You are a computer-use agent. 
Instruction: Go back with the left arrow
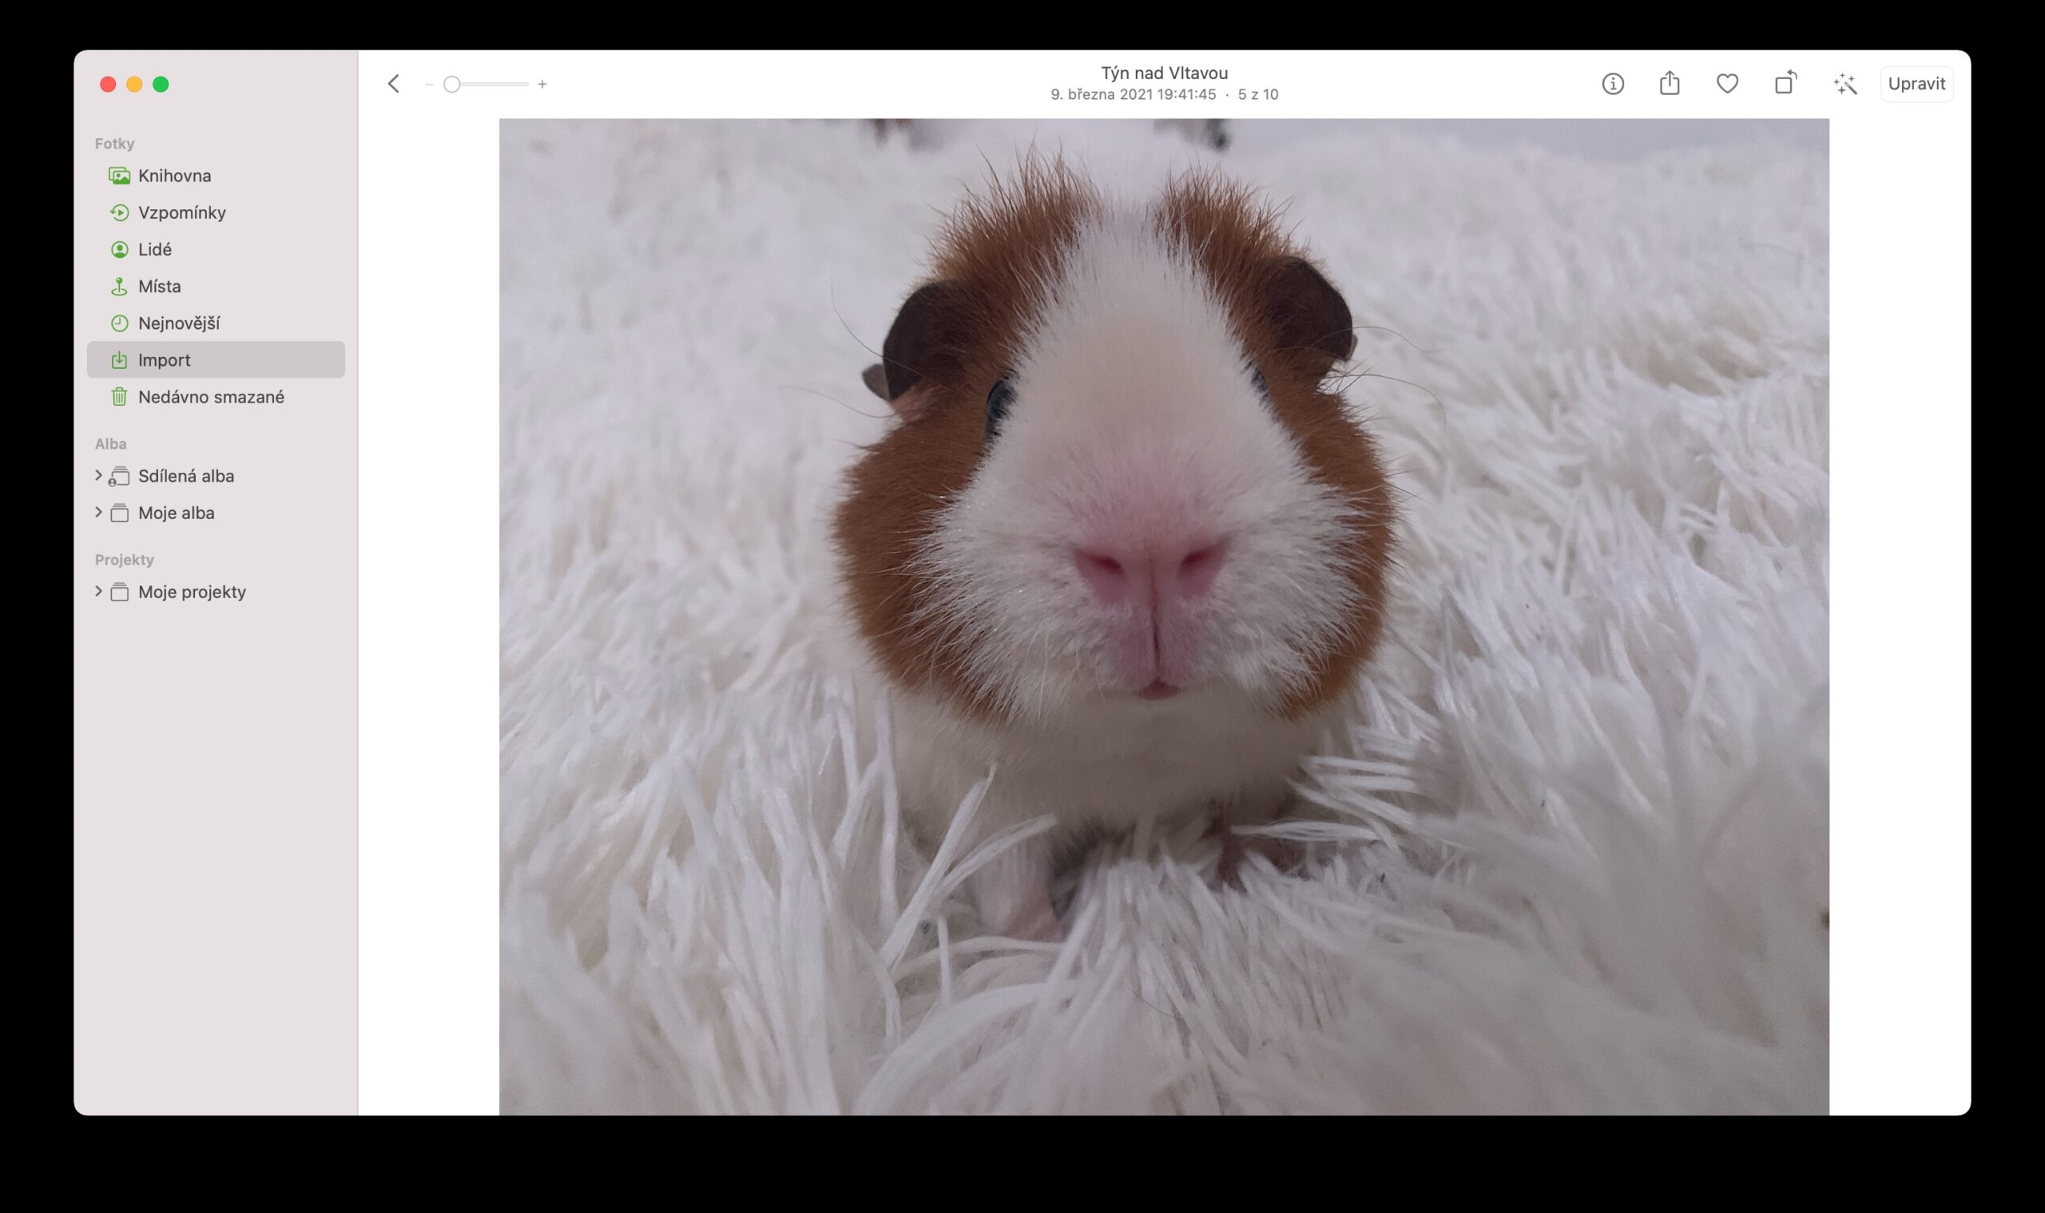392,83
